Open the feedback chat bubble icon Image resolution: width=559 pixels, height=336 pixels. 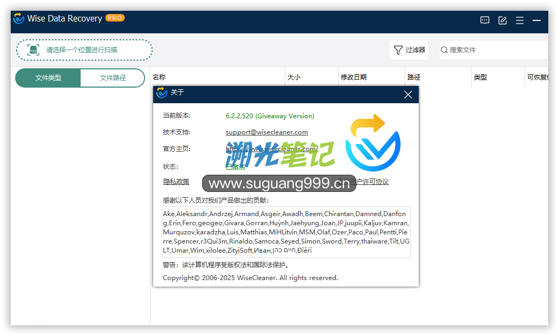484,20
